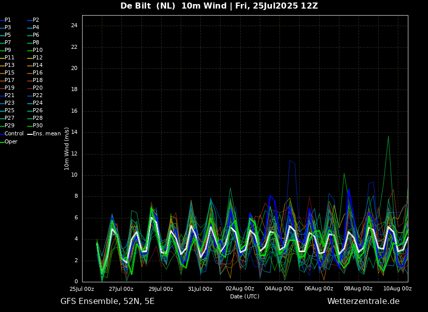The image size is (428, 312).
Task: Select the P10 legend label
Action: 38,50
